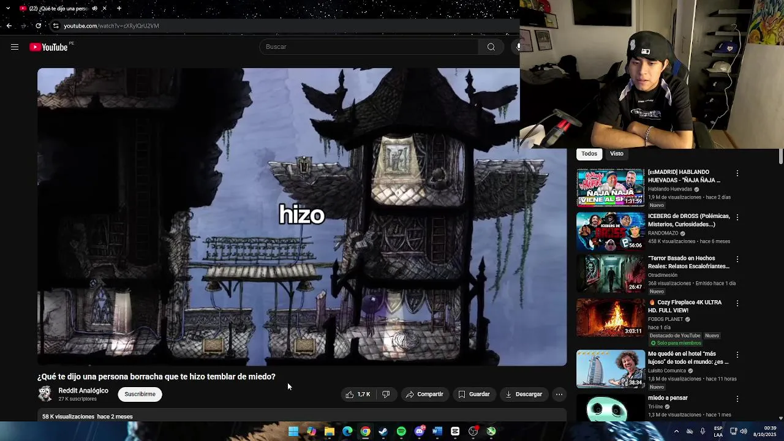Image resolution: width=784 pixels, height=441 pixels.
Task: Open the miedo a pensar thumbnail
Action: click(610, 407)
